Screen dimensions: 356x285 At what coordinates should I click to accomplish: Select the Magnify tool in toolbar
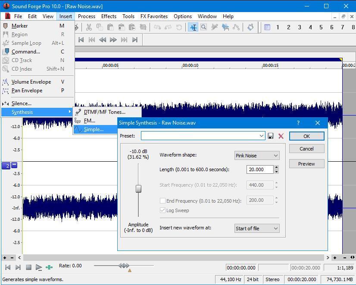pyautogui.click(x=203, y=27)
